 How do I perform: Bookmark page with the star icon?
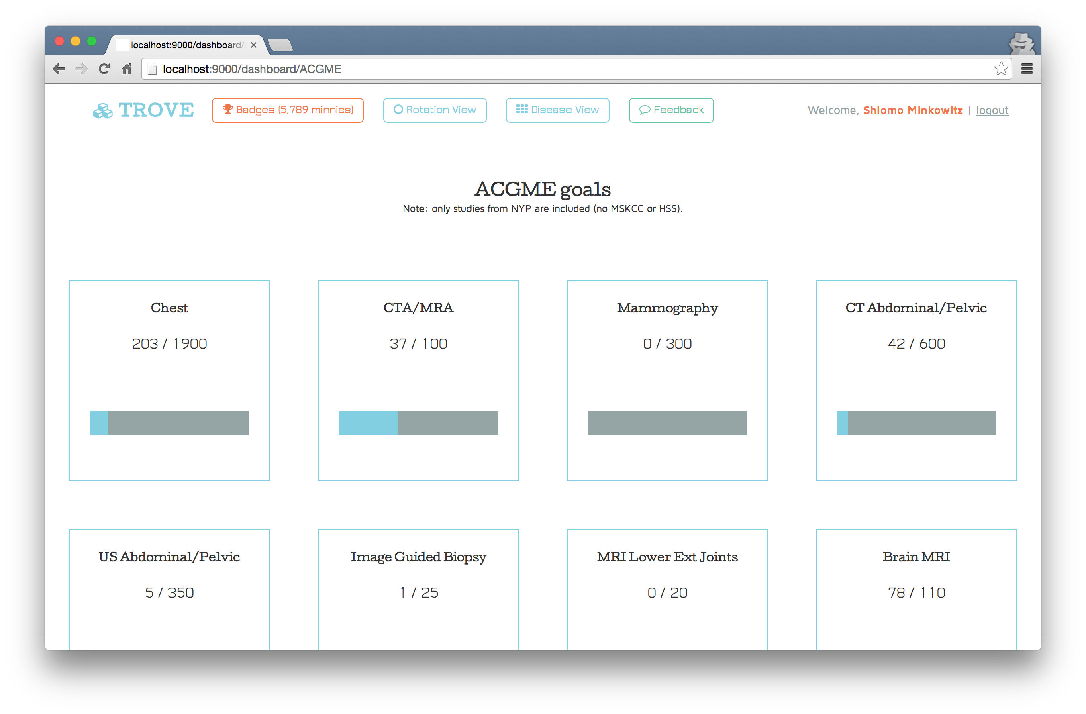point(1001,69)
